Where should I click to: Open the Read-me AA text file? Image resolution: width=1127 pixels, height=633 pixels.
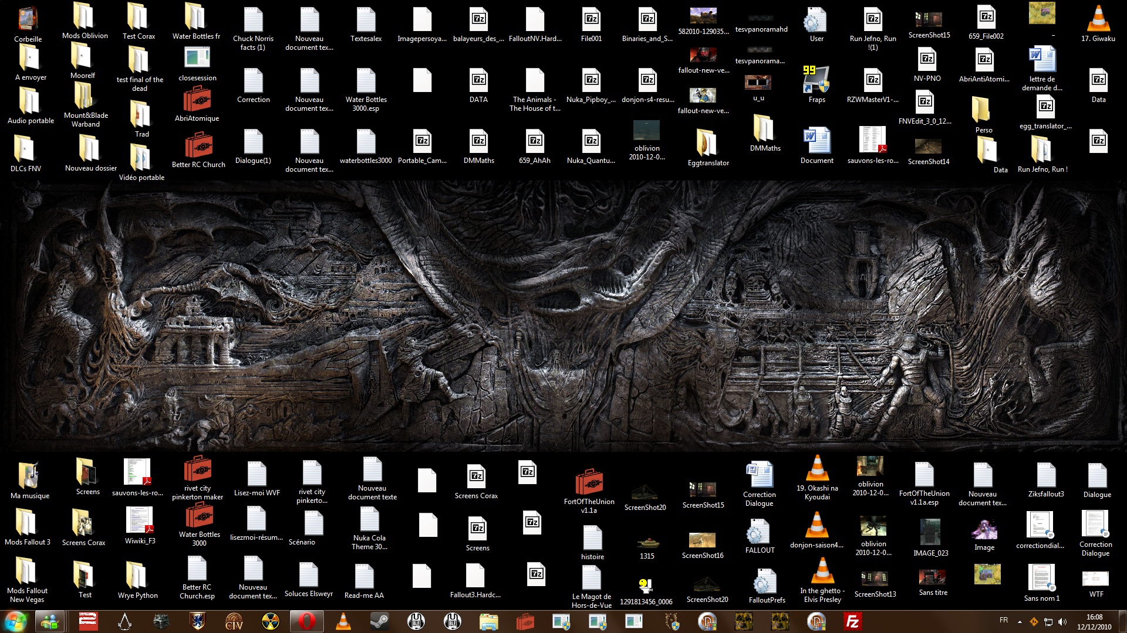pyautogui.click(x=364, y=581)
